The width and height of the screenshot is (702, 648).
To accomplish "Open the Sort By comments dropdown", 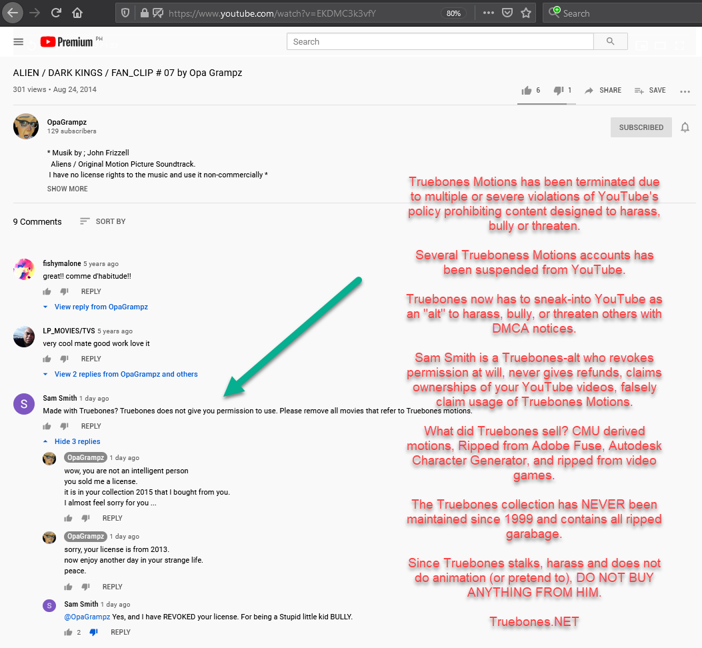I will (103, 221).
